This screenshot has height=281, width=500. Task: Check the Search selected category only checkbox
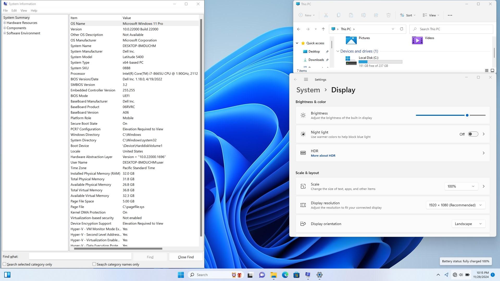click(5, 264)
